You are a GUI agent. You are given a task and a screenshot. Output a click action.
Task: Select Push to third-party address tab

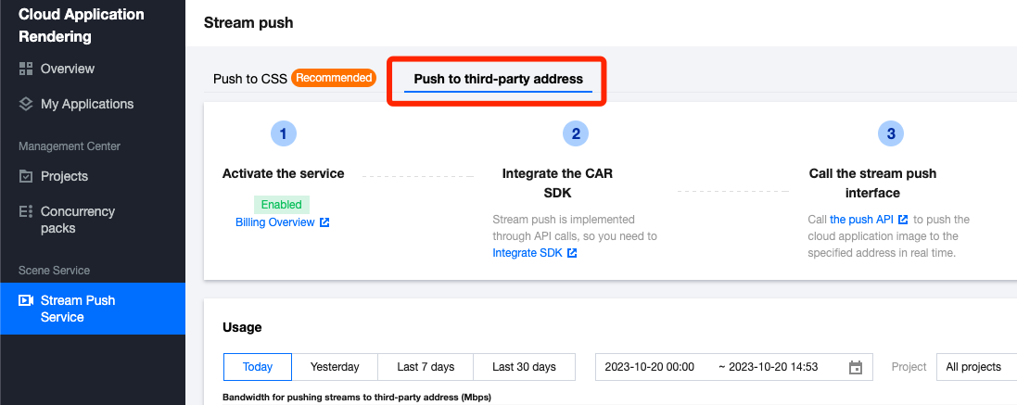(498, 79)
